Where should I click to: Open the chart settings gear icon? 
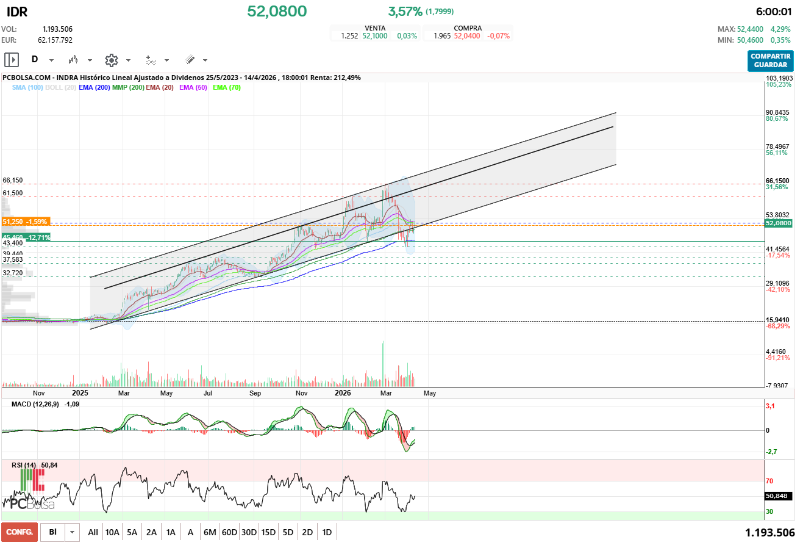[x=111, y=60]
